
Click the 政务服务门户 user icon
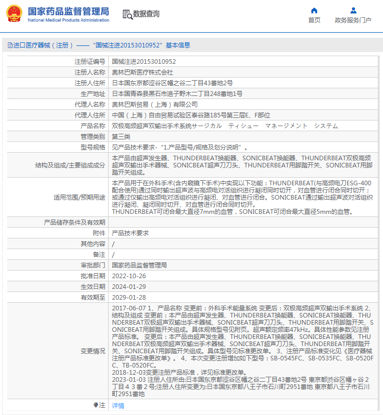pyautogui.click(x=353, y=11)
